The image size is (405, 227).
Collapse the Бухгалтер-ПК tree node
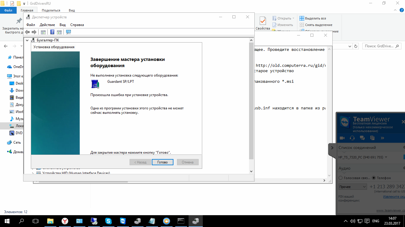27,40
